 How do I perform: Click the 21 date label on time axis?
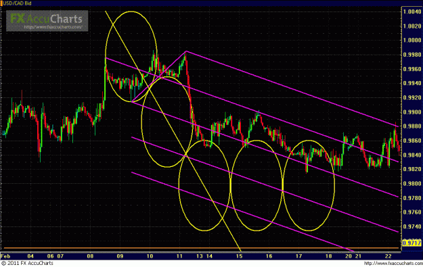(x=358, y=256)
